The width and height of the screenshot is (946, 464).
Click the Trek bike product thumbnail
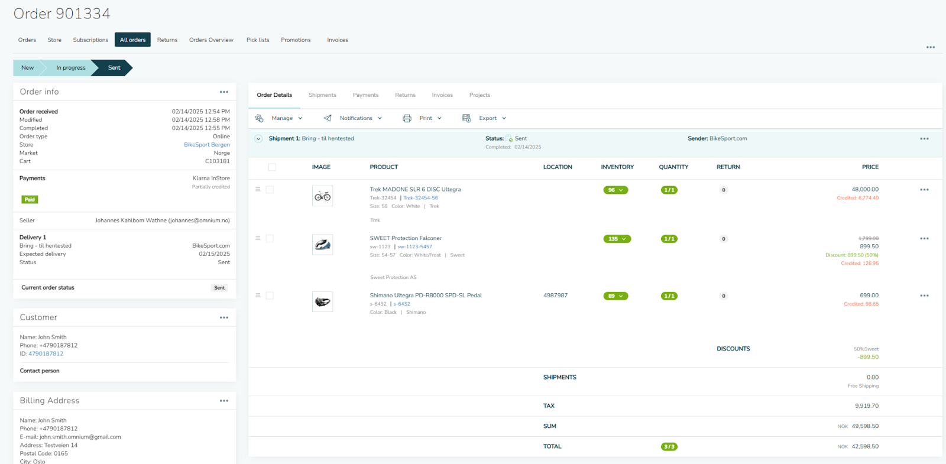322,196
